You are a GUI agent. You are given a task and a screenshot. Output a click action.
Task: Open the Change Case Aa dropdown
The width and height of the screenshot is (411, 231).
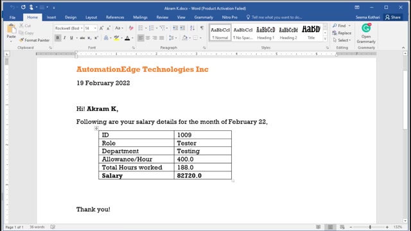119,28
